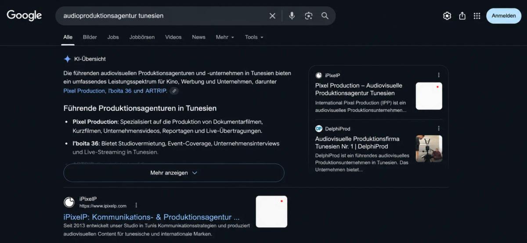Open l'boita 36 link in overview
Image resolution: width=527 pixels, height=243 pixels.
(x=120, y=91)
